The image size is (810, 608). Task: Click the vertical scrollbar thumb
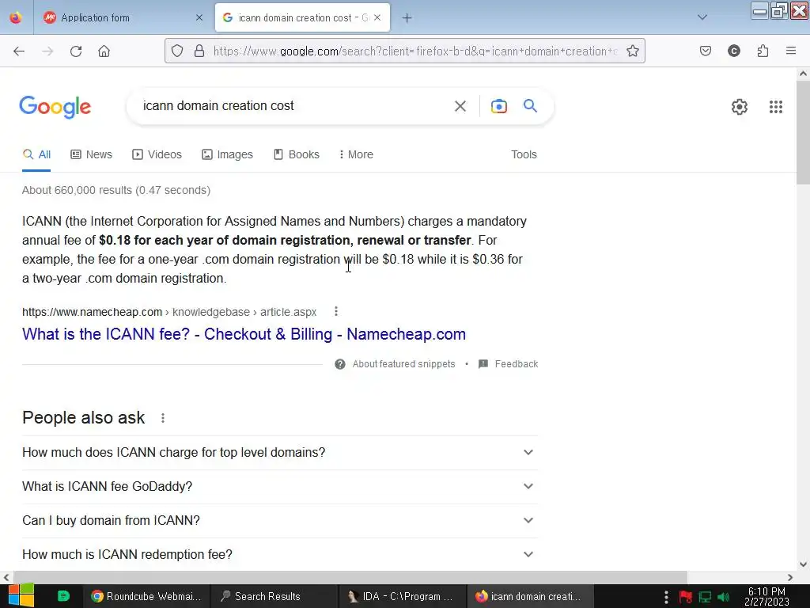[803, 133]
